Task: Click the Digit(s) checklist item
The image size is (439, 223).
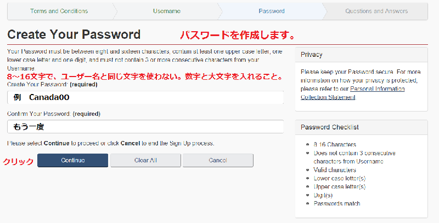Action: [x=324, y=195]
